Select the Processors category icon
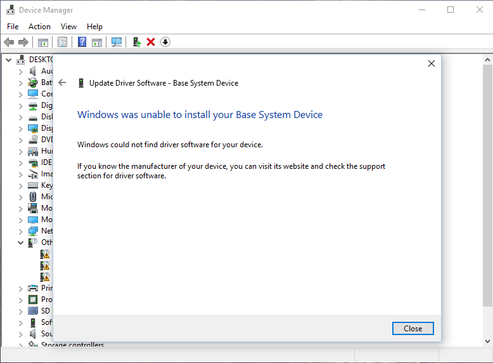 coord(33,300)
